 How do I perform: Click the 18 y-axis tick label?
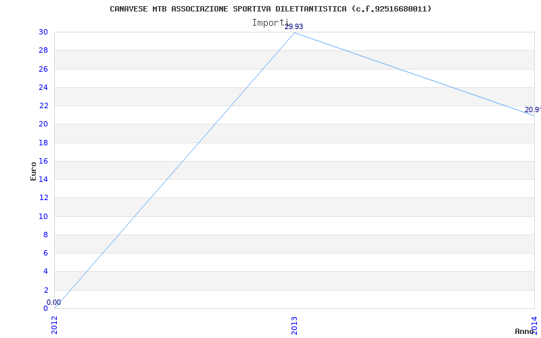[x=43, y=143]
